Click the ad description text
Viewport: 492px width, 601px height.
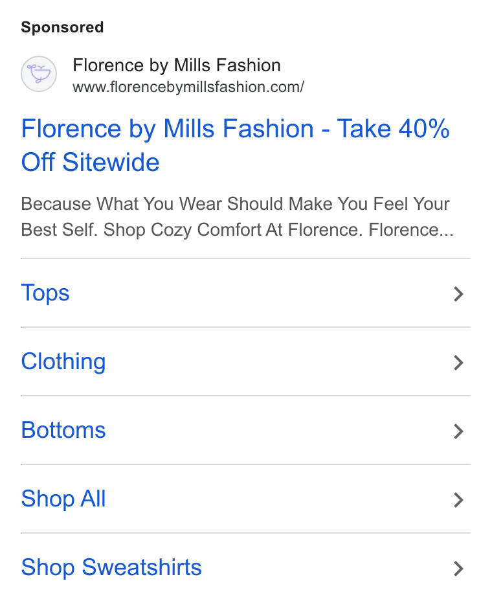(x=237, y=216)
